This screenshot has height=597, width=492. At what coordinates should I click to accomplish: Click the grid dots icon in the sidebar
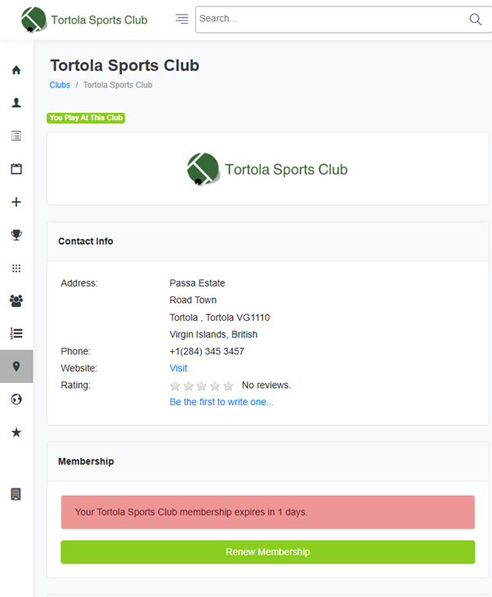[16, 268]
